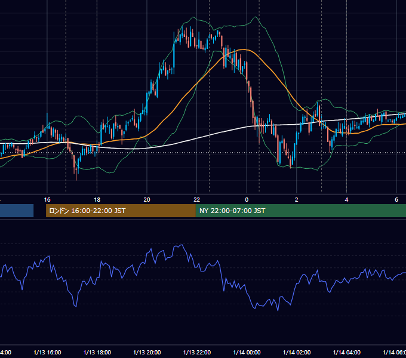Click the 4 hour label on upper axis
This screenshot has width=406, height=358.
tap(346, 200)
